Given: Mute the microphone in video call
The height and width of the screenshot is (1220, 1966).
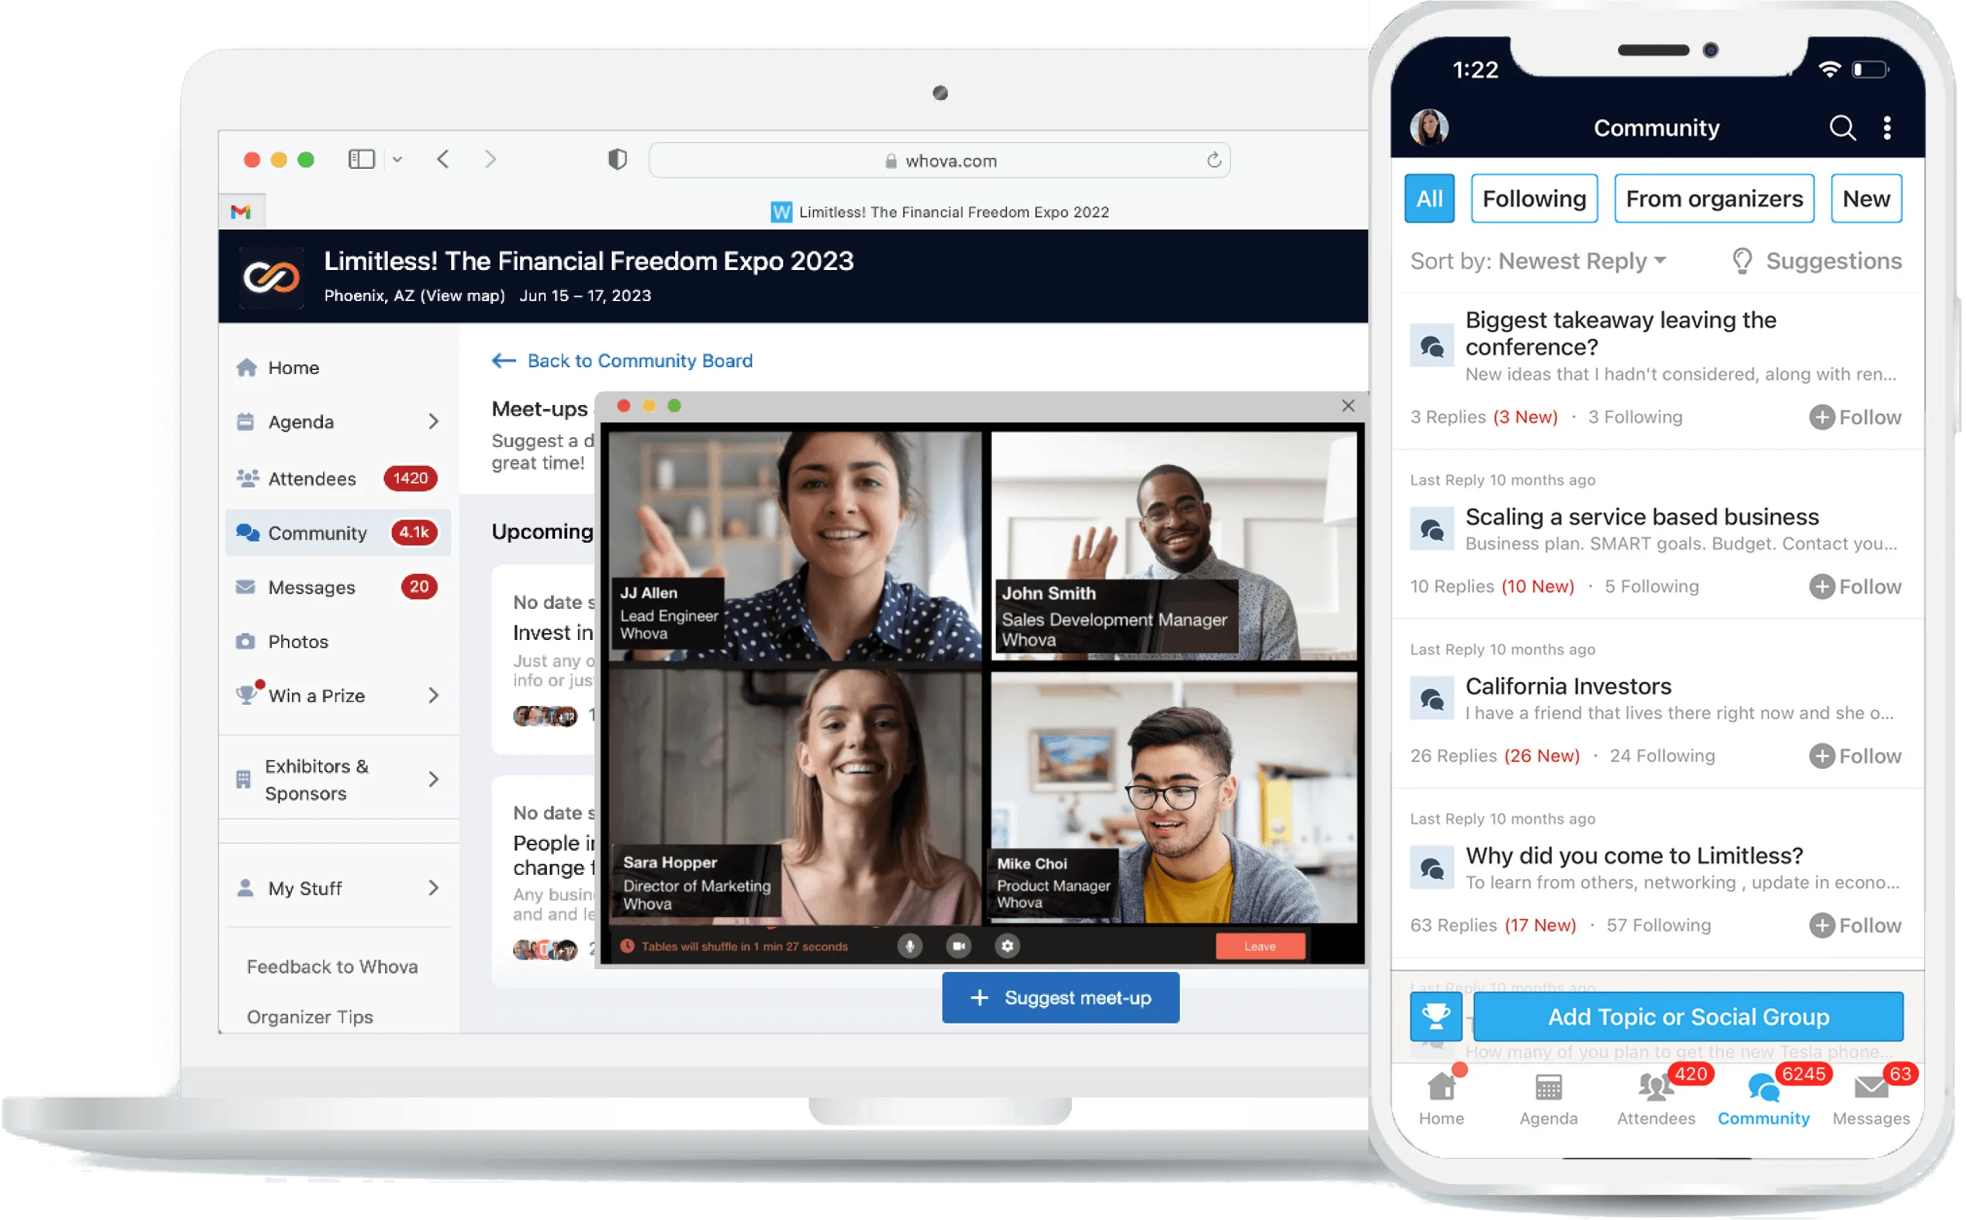Looking at the screenshot, I should 909,946.
